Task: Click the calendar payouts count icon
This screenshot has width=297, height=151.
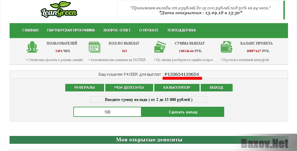Action: coord(94,47)
